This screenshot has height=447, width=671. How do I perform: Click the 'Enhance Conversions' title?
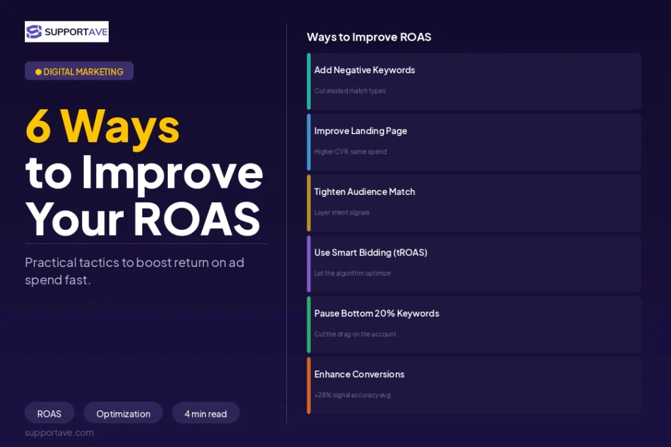coord(359,374)
